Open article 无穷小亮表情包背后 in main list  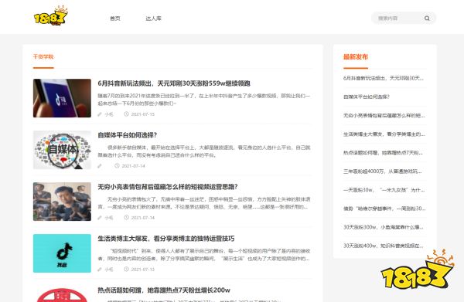point(168,187)
